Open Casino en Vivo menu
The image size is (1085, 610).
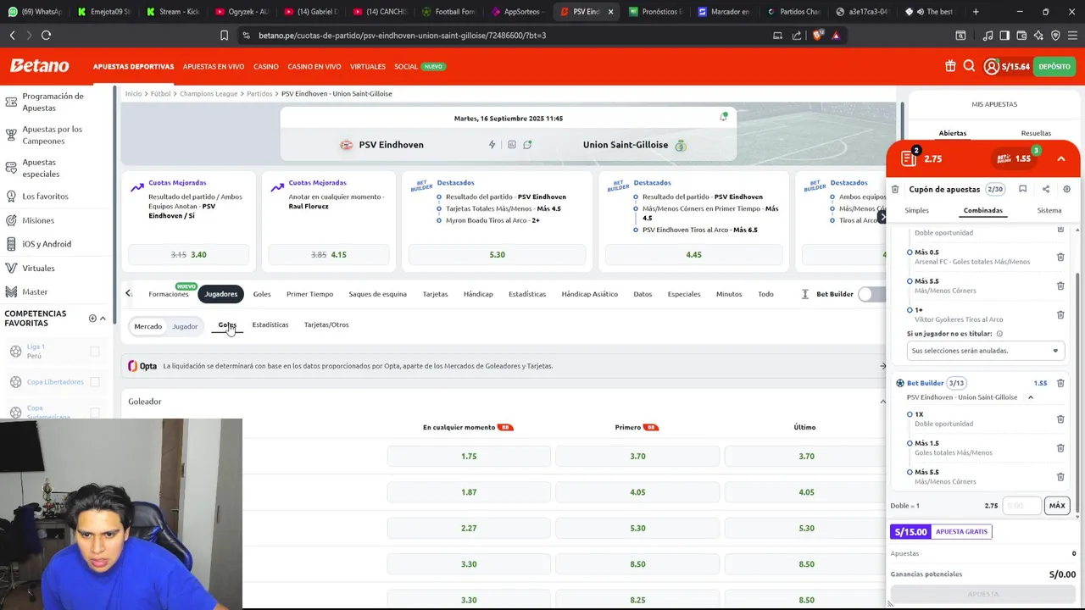click(x=314, y=66)
